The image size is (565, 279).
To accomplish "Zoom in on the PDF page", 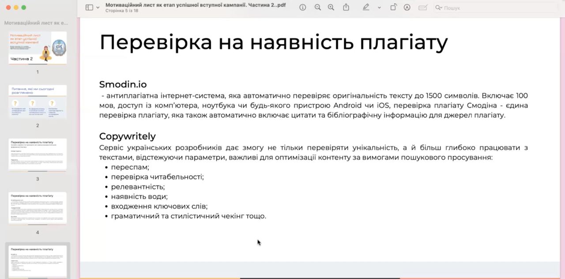I will point(331,8).
